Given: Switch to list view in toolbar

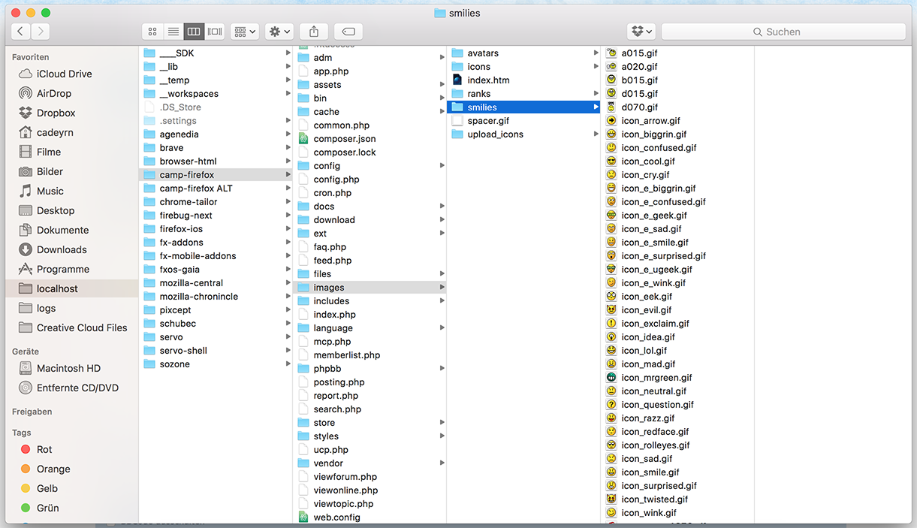Looking at the screenshot, I should point(173,32).
